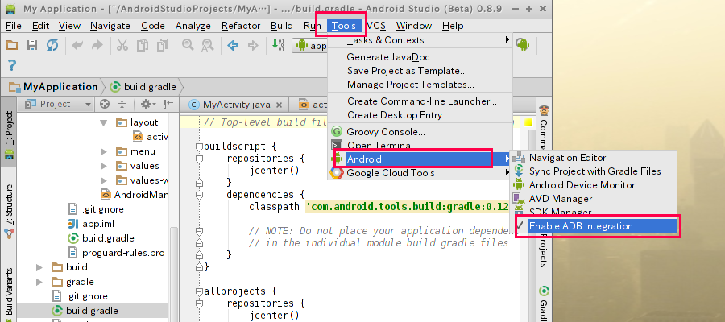Open the app run configuration dropdown
Viewport: 725px width, 322px height.
pyautogui.click(x=310, y=45)
